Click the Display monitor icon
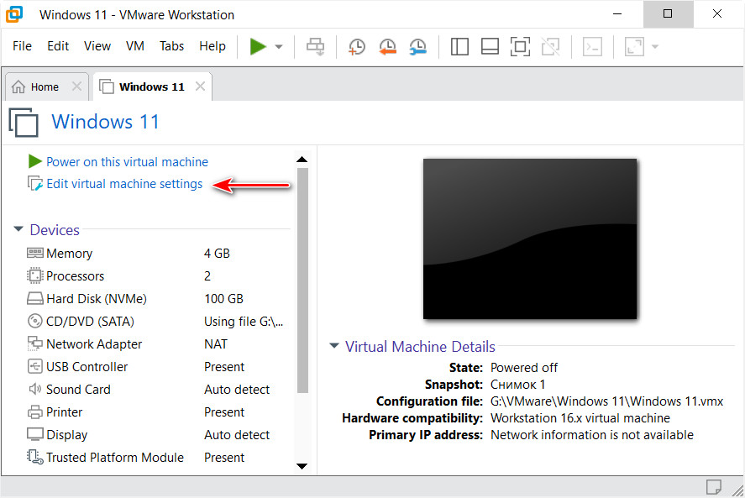Image resolution: width=745 pixels, height=498 pixels. (x=35, y=434)
